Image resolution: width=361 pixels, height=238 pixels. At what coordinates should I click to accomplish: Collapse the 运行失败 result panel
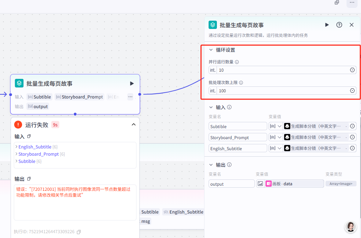point(134,125)
